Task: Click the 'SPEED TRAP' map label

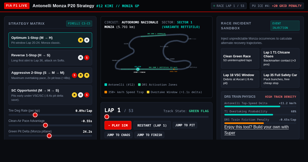Action: pyautogui.click(x=174, y=71)
